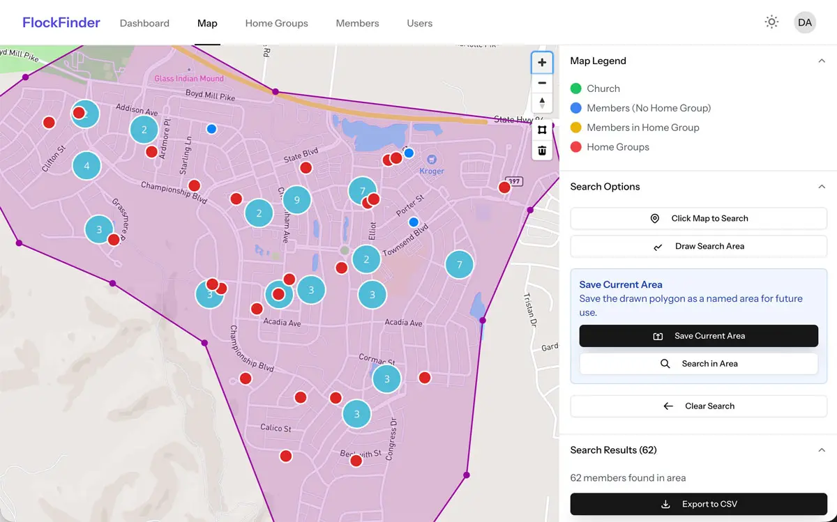The height and width of the screenshot is (522, 837).
Task: Start Draw Search Area mode
Action: coord(698,246)
